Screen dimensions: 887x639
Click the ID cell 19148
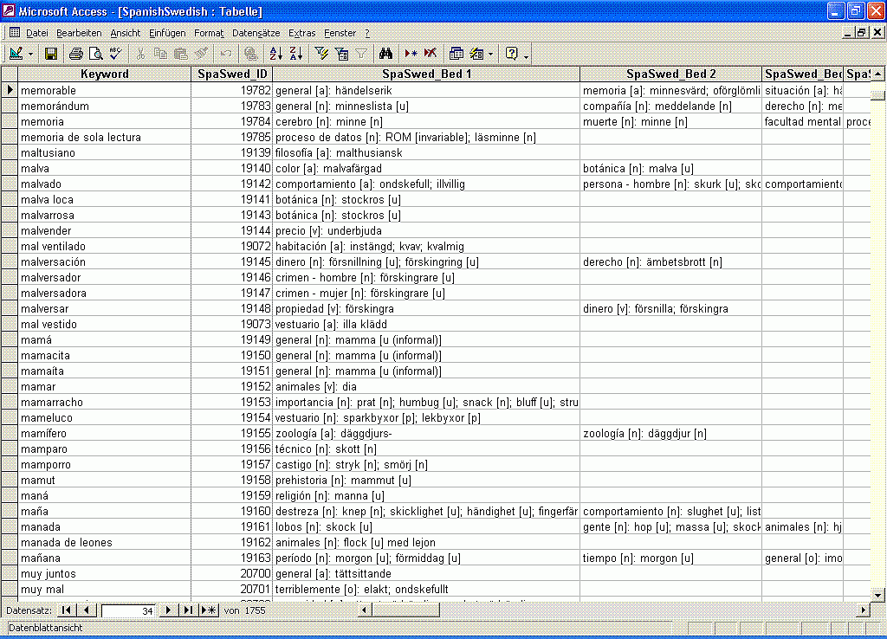[x=232, y=309]
